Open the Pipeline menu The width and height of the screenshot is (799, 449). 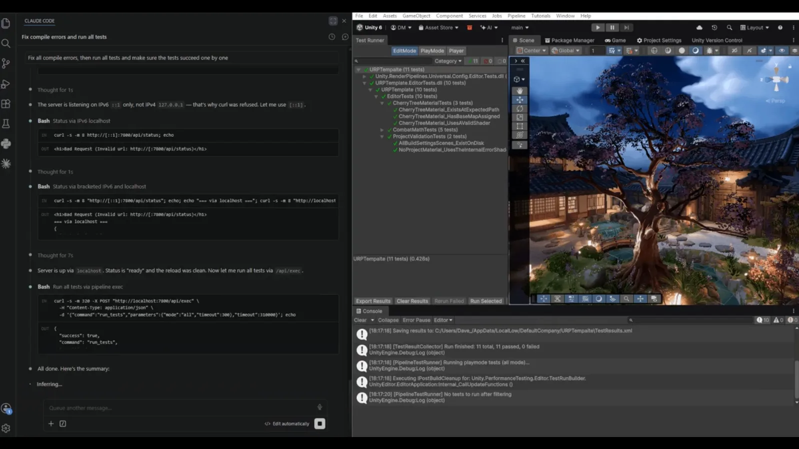(516, 16)
